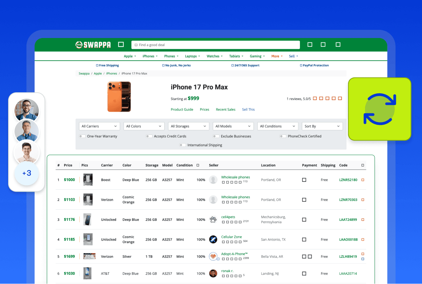
Task: Open the All Conditions dropdown
Action: 278,126
